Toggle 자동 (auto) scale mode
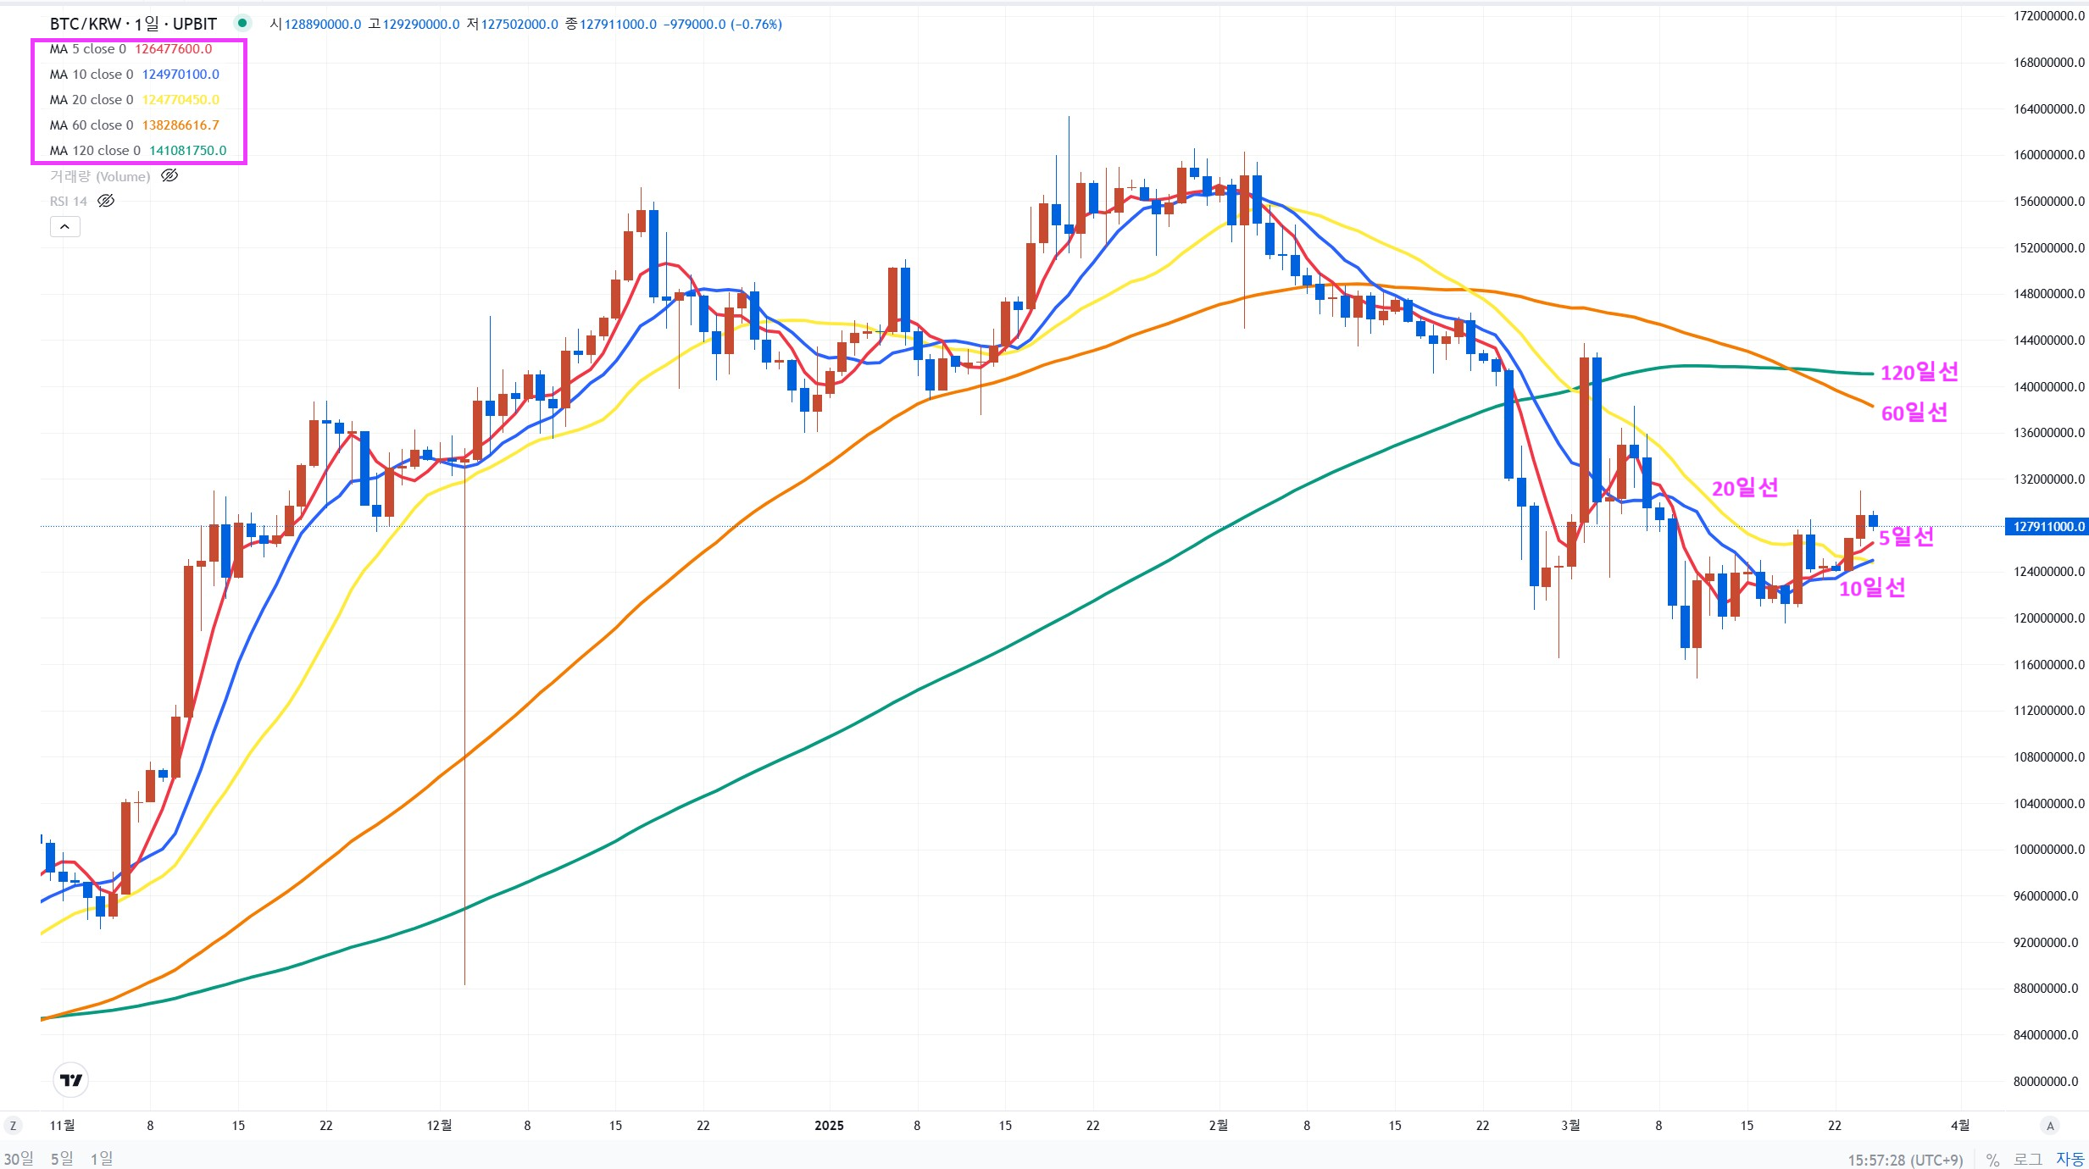The height and width of the screenshot is (1169, 2089). [2070, 1160]
